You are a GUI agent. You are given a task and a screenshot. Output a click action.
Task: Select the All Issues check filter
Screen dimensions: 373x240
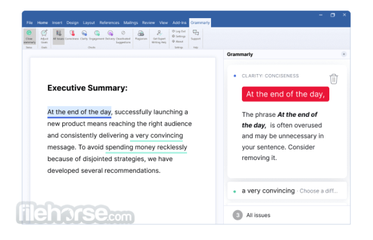coord(58,36)
